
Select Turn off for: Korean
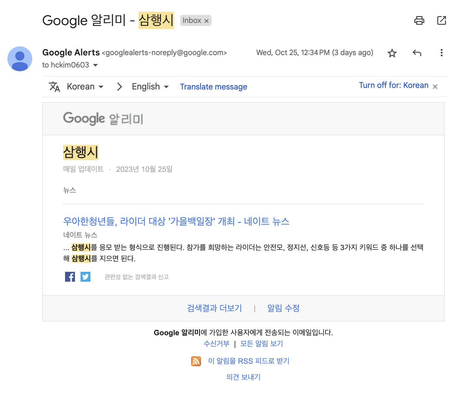pos(393,85)
